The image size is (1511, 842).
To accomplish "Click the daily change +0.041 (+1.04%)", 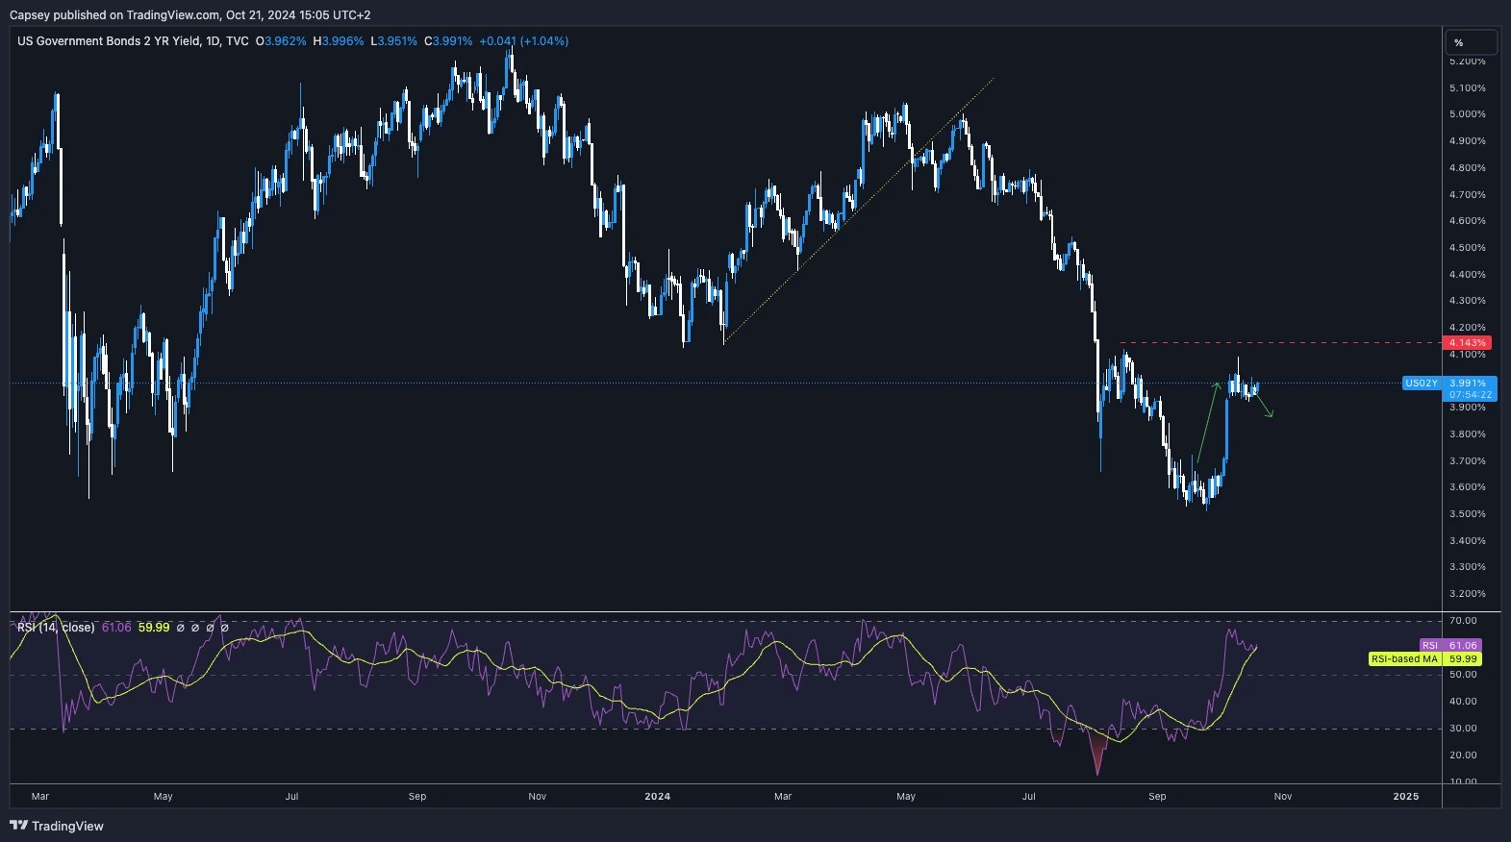I will click(x=524, y=41).
